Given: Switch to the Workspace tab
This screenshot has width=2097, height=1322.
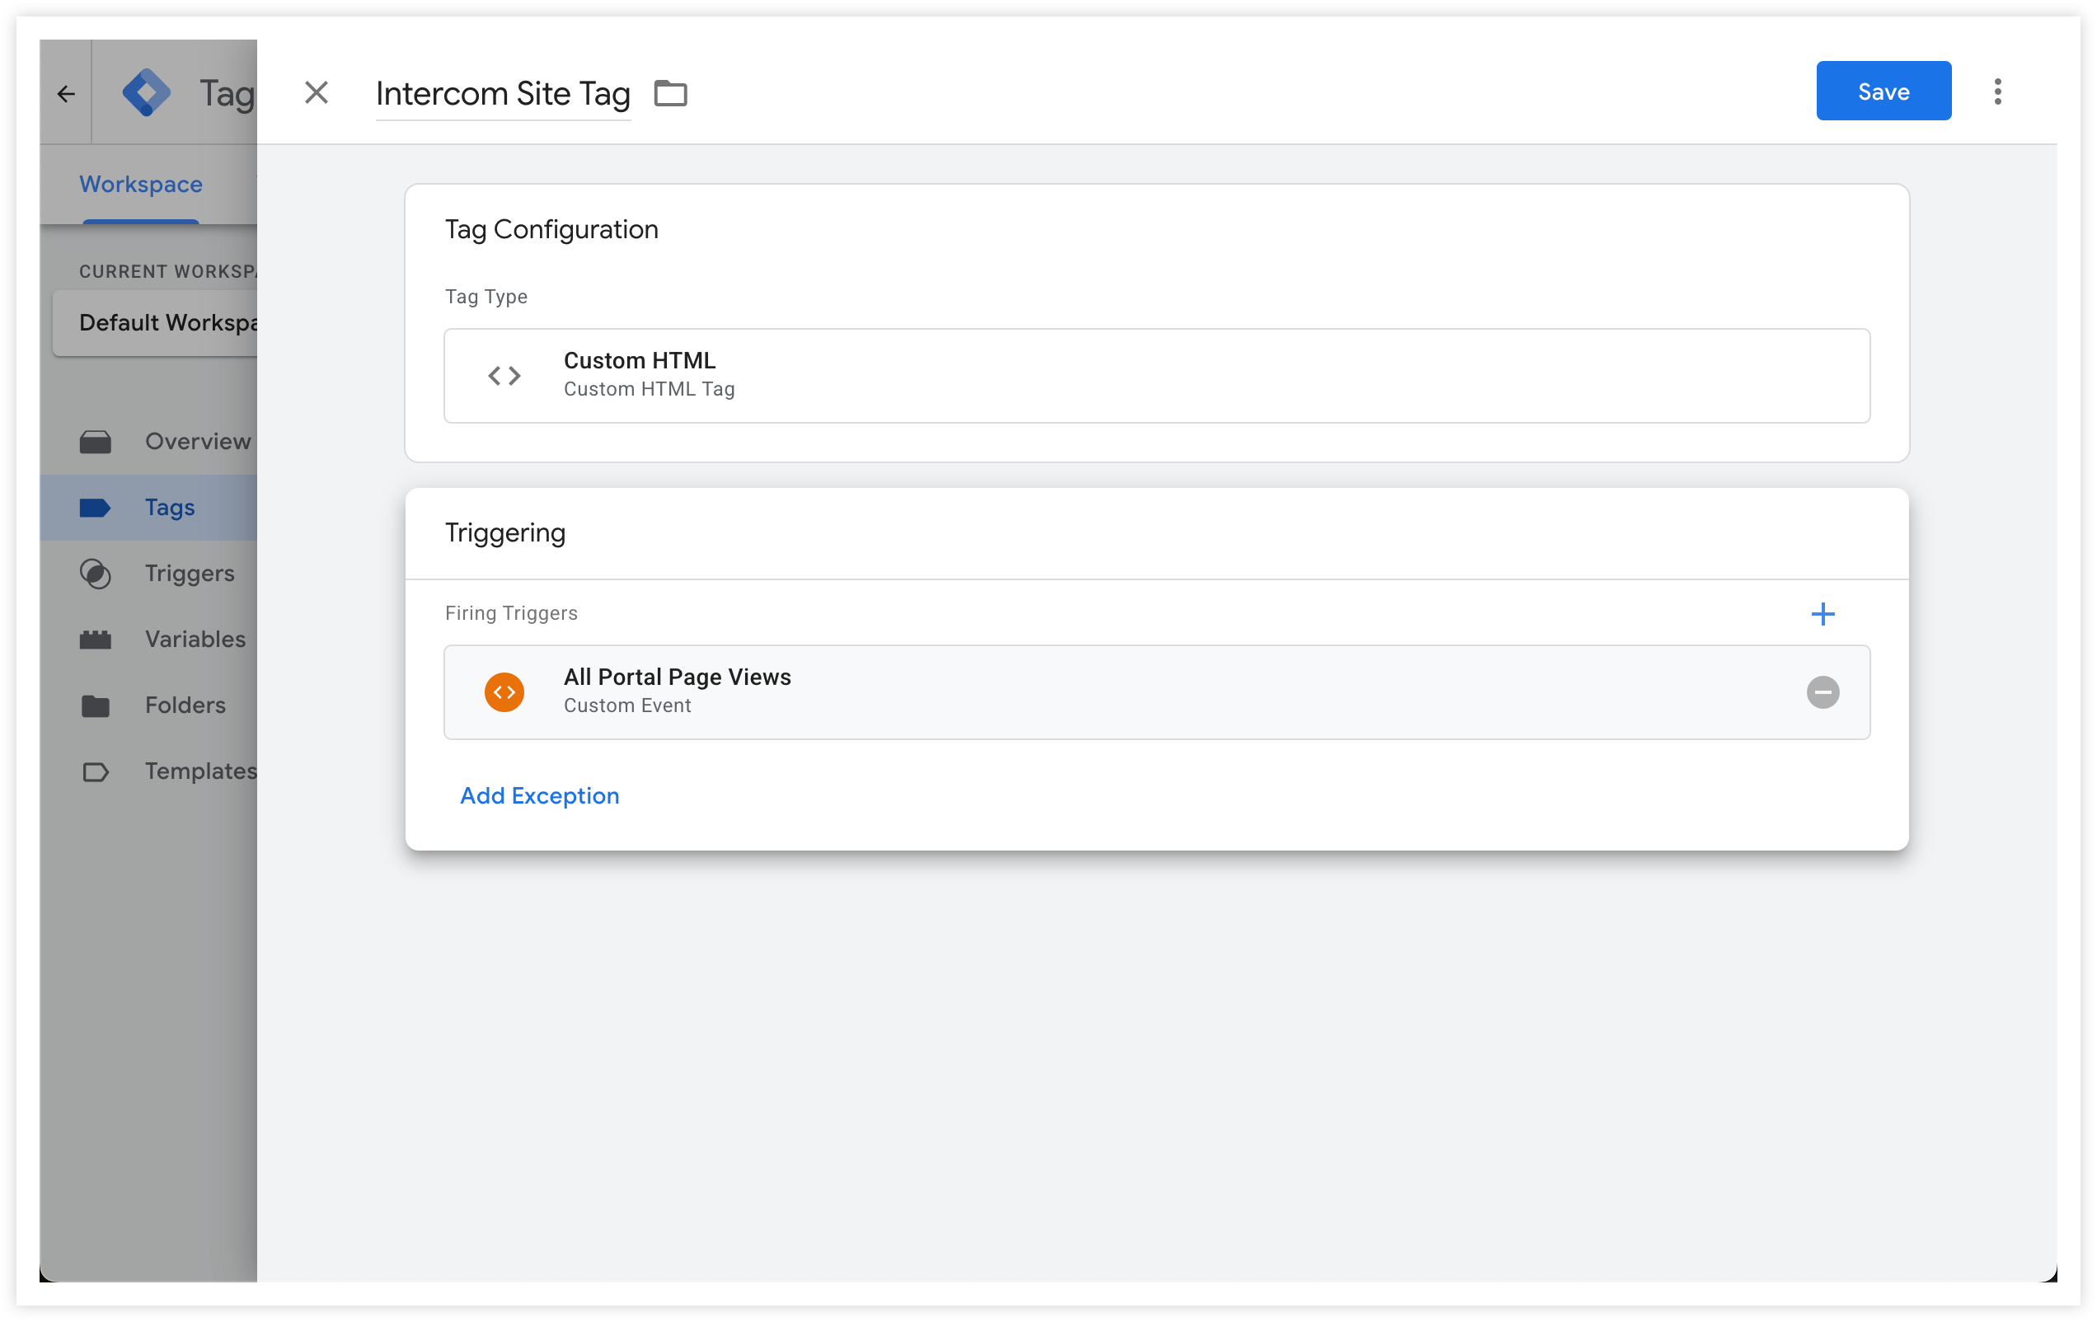Looking at the screenshot, I should (x=141, y=184).
